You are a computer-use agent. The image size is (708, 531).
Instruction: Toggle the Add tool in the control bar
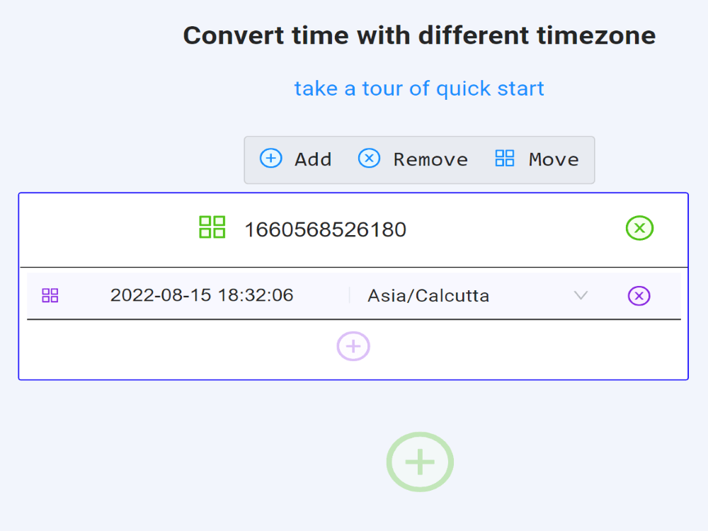tap(296, 159)
